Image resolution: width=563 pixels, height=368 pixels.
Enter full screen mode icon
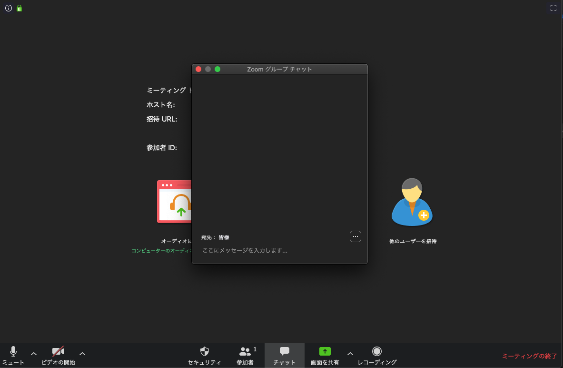tap(553, 8)
